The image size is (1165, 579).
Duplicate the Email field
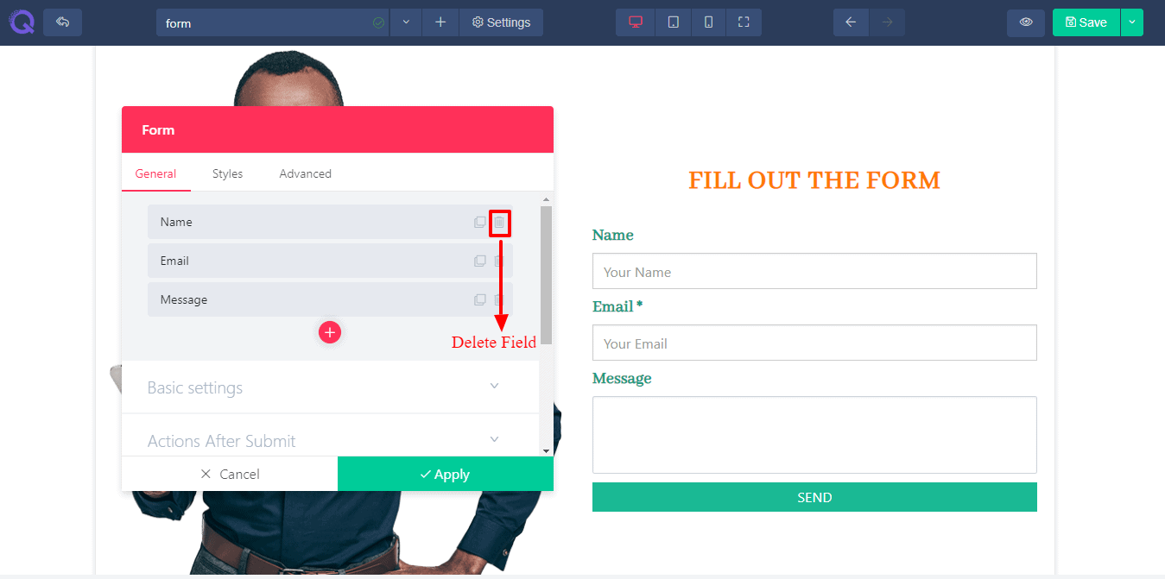point(480,261)
